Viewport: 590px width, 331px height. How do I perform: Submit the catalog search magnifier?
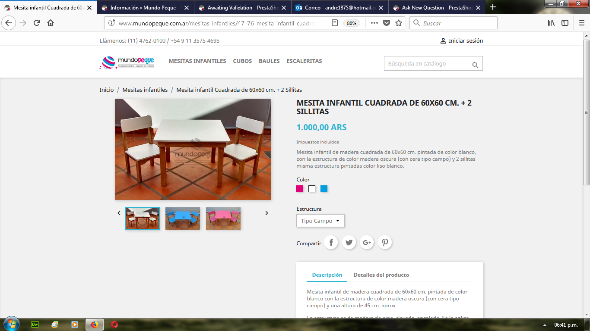[x=475, y=65]
